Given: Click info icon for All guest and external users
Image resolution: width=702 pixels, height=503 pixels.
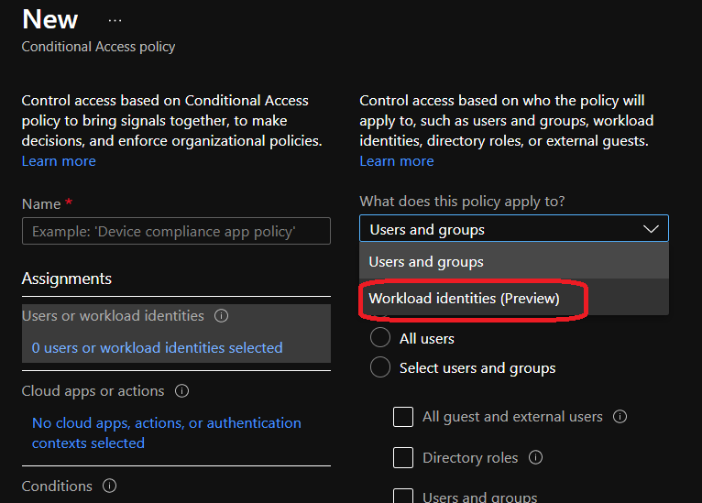Looking at the screenshot, I should pyautogui.click(x=620, y=417).
